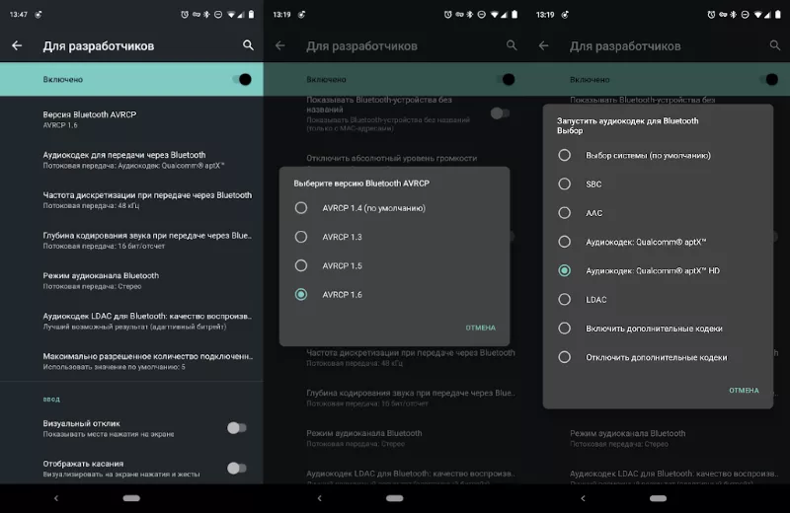
Task: Toggle Включено switch in the leftmost screen
Action: coord(241,79)
